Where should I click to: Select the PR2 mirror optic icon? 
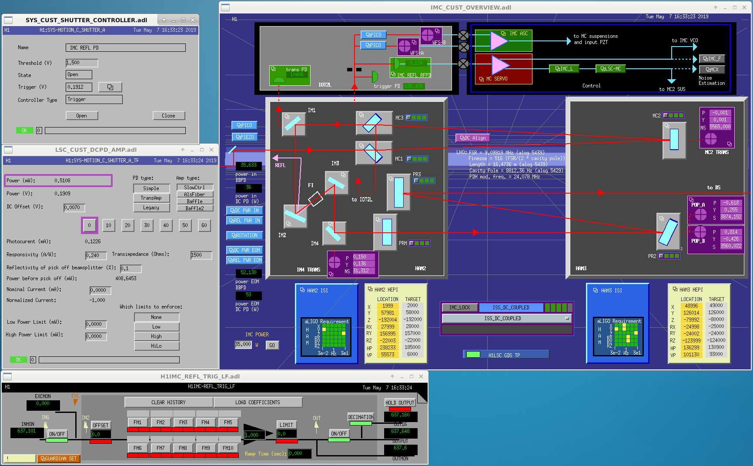pyautogui.click(x=668, y=232)
